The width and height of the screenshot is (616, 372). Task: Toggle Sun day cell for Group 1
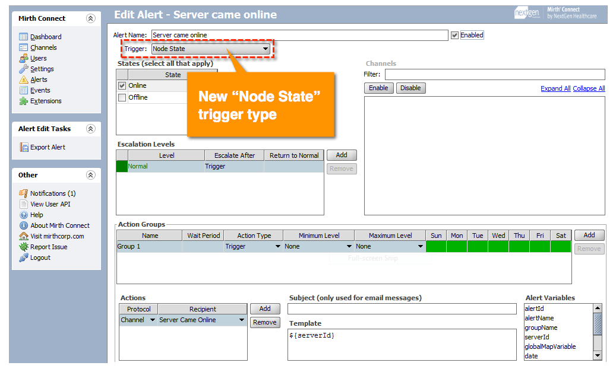click(435, 246)
